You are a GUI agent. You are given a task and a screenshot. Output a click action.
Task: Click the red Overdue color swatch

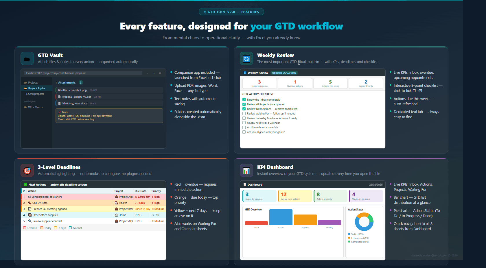24,228
